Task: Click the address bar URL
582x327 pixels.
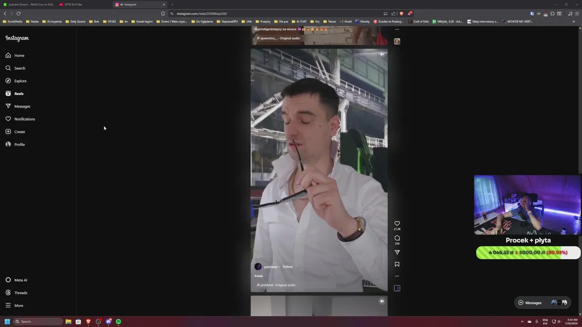Action: click(202, 14)
